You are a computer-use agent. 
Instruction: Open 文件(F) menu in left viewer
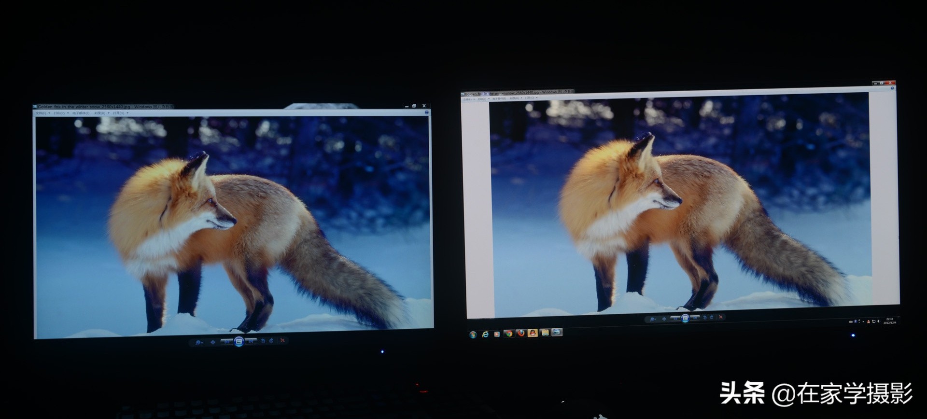(x=42, y=113)
